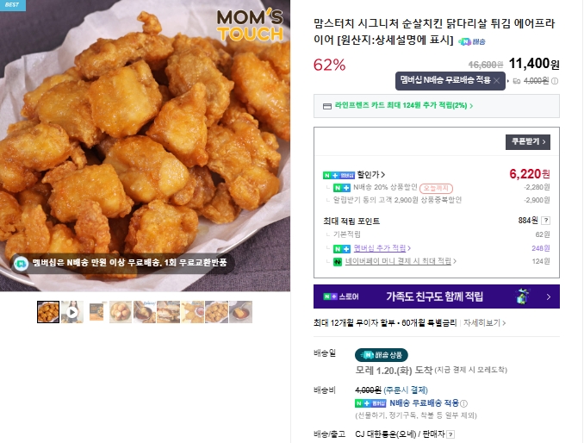Expand the 할인가 discount details chevron
This screenshot has width=584, height=443.
[x=383, y=174]
